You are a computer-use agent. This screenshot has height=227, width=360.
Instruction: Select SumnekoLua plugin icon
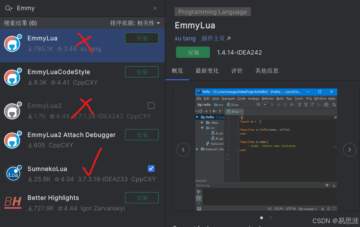pyautogui.click(x=13, y=174)
